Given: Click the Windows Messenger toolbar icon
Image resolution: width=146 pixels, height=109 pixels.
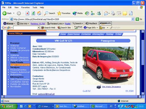Looking at the screenshot, I should pyautogui.click(x=99, y=13).
